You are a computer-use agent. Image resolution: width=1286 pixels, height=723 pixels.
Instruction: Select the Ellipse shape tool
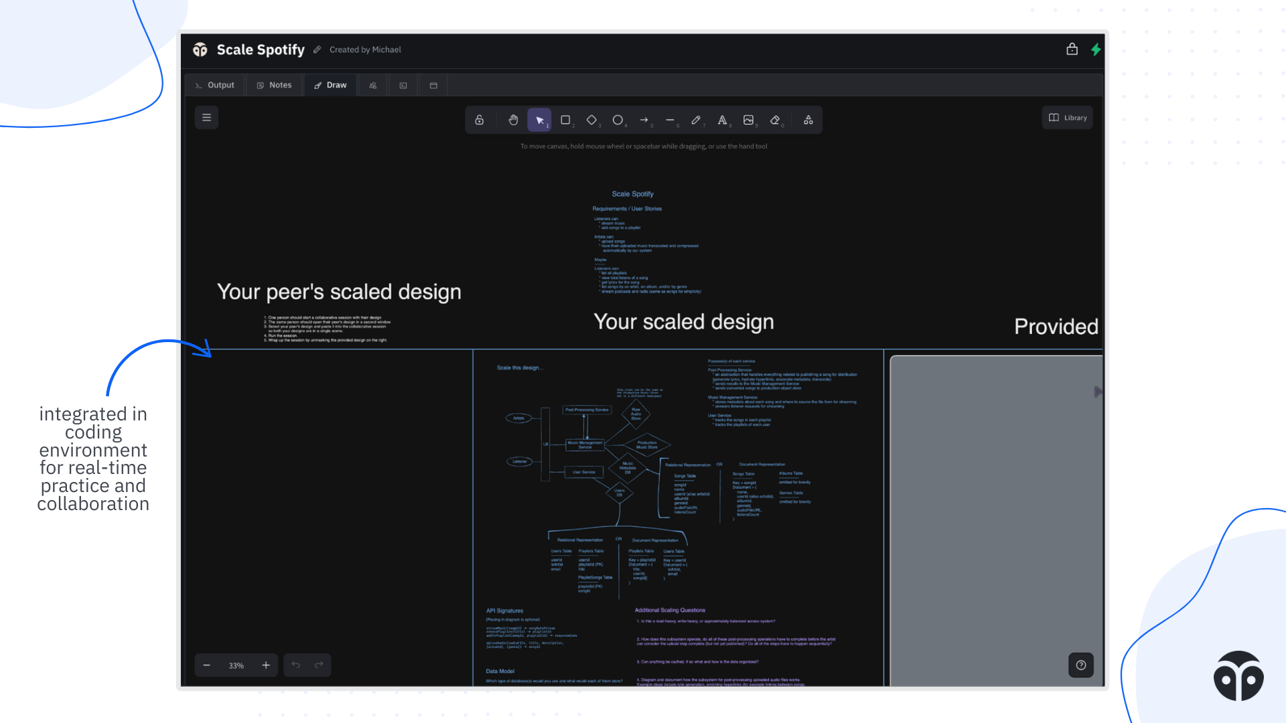618,120
